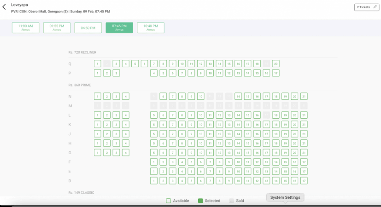This screenshot has width=381, height=207.
Task: Pick seat 17 in recliner row P
Action: click(276, 73)
